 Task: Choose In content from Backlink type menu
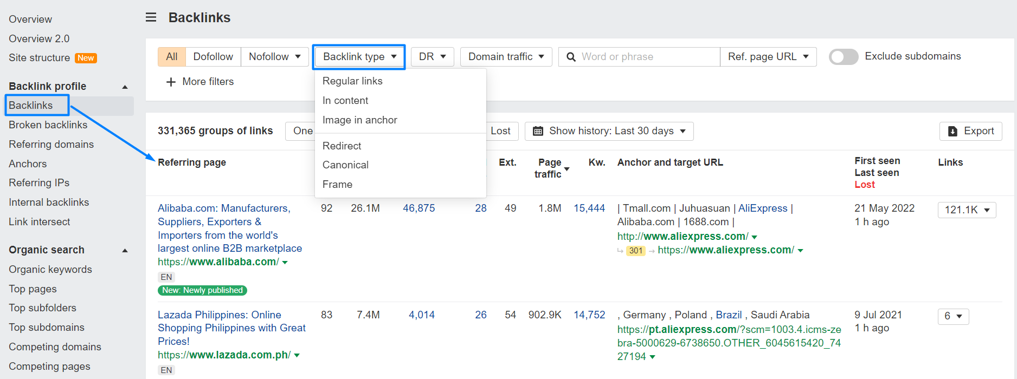(x=345, y=101)
